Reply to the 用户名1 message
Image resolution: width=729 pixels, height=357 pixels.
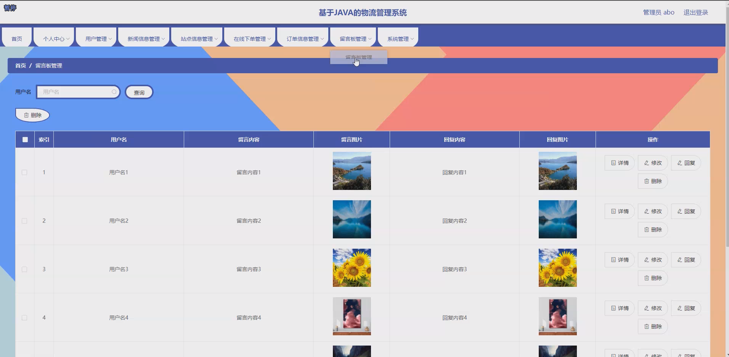coord(686,163)
